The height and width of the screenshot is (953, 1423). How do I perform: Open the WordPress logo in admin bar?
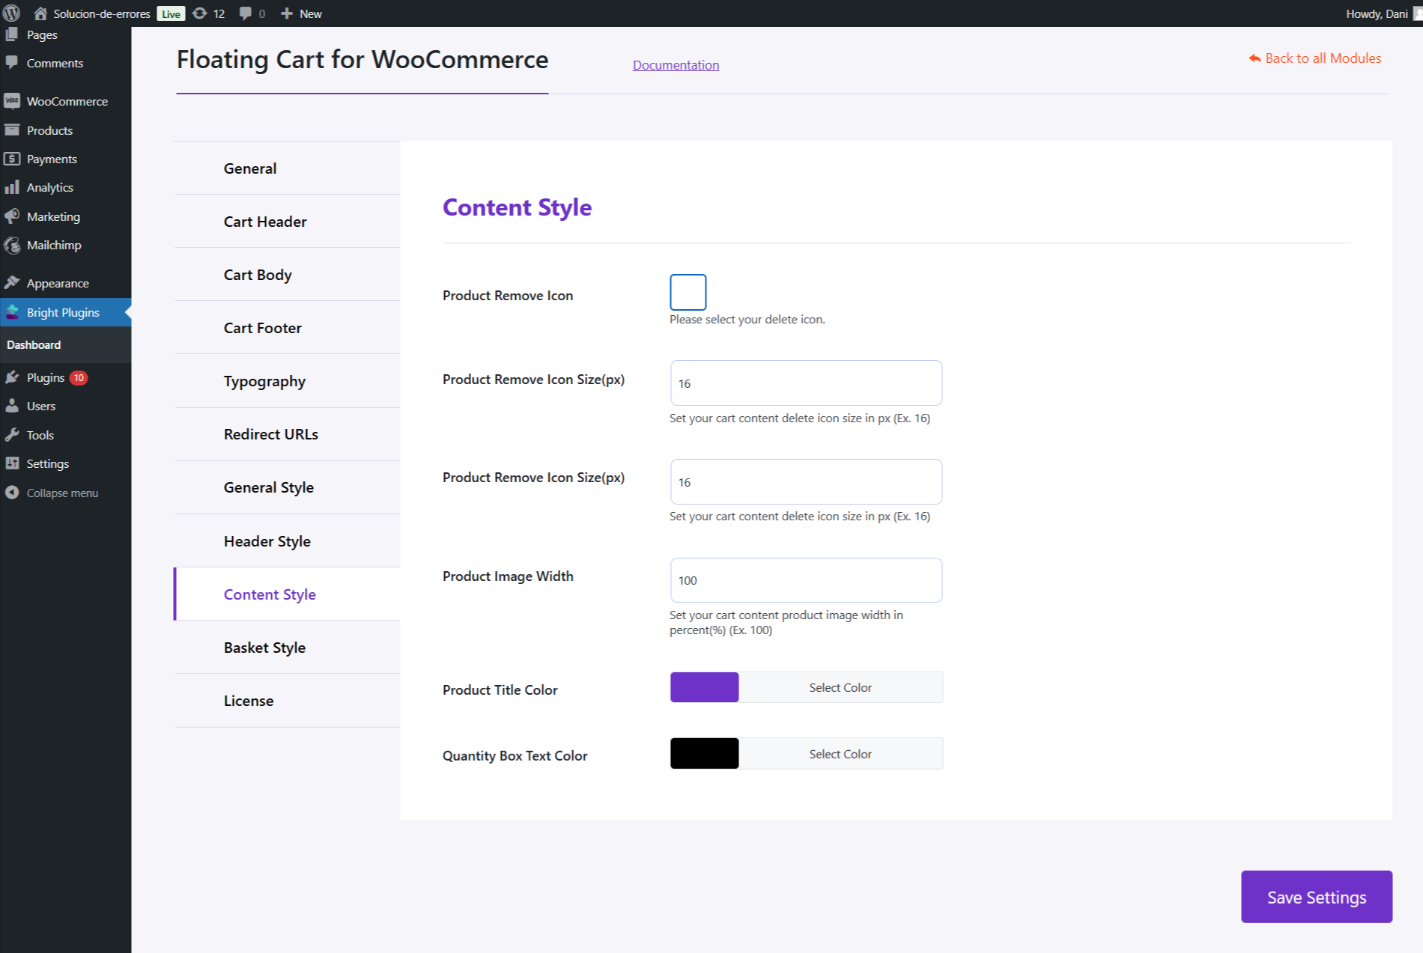coord(11,13)
